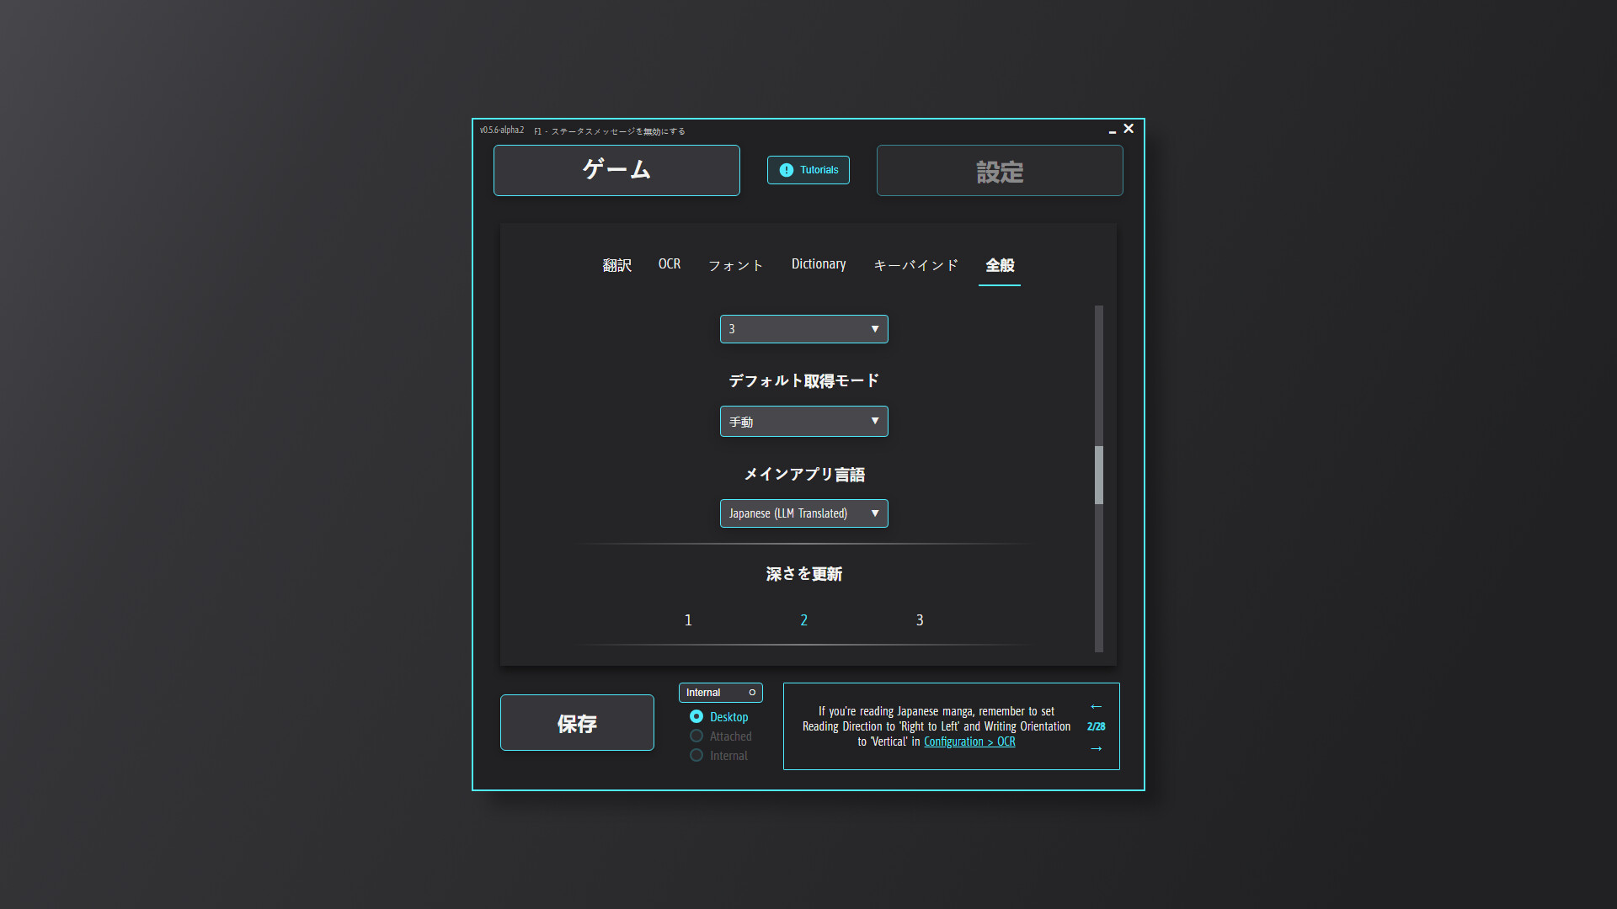Click the left arrow to see previous tip
1617x909 pixels.
tap(1096, 707)
